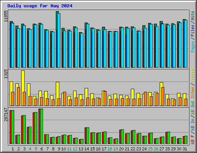Viewport: 197px width, 153px height.
Task: Click day 19 weekend label
Action: pyautogui.click(x=115, y=149)
